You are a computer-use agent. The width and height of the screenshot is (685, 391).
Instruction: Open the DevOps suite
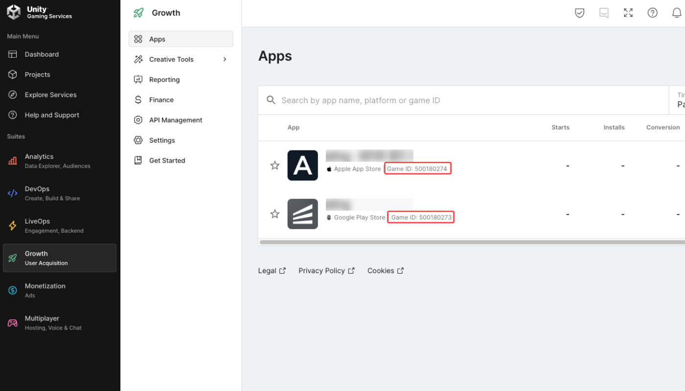coord(60,193)
